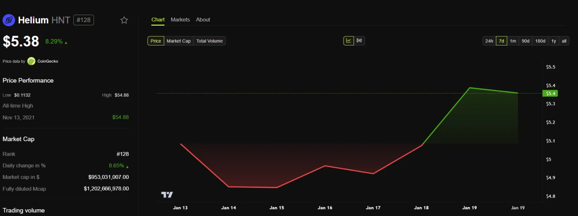
Task: Click the 8.65% daily change value
Action: coord(116,165)
